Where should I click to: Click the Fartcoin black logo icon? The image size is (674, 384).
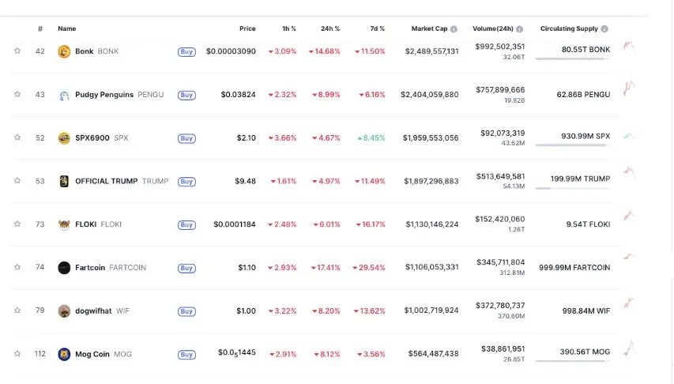click(x=64, y=268)
